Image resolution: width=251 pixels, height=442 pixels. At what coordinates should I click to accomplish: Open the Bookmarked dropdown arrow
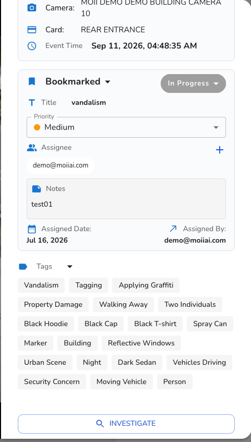tap(107, 82)
